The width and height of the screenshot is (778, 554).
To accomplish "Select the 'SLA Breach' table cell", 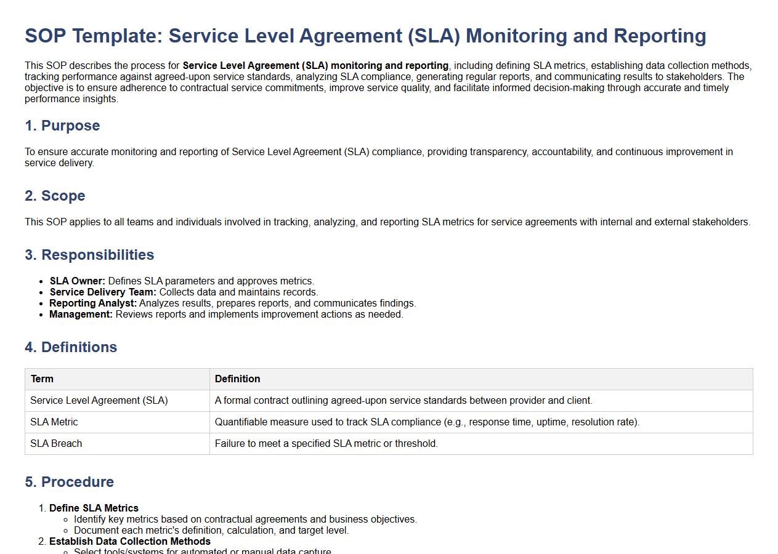I will [x=56, y=444].
